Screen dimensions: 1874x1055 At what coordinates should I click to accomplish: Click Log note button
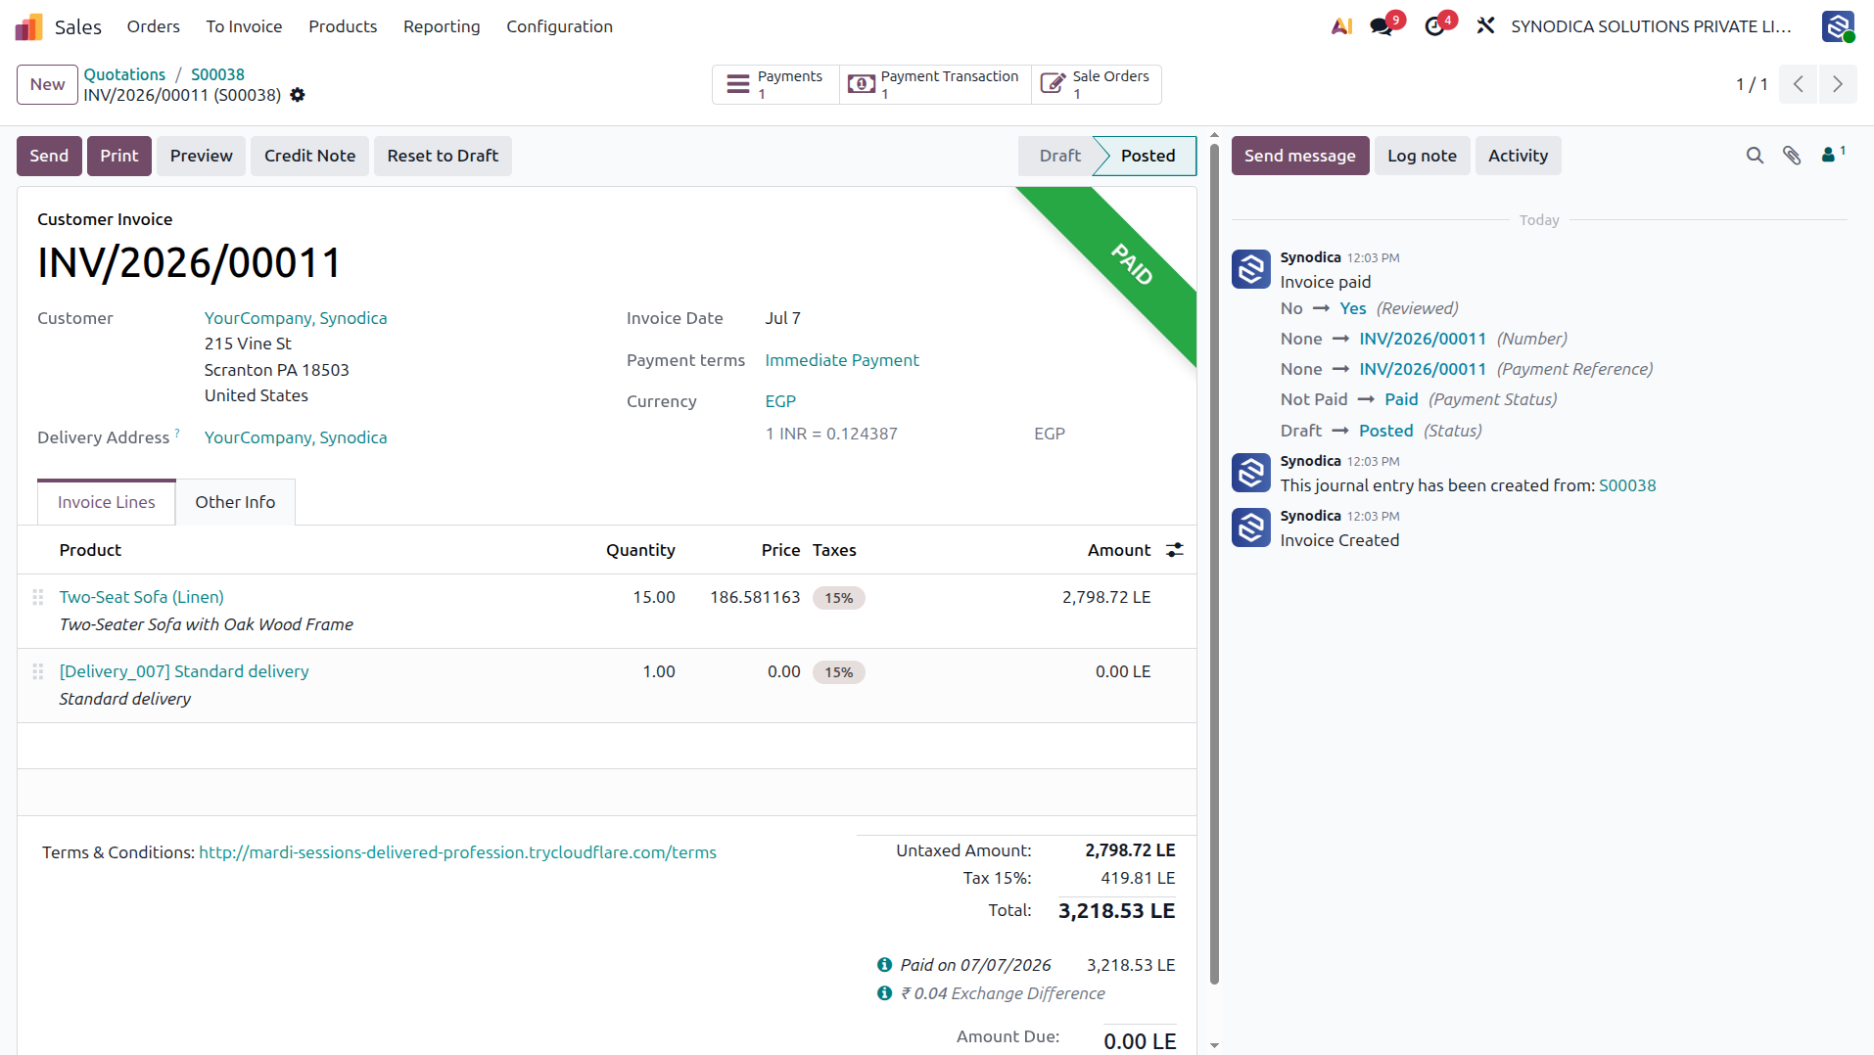[x=1422, y=156]
